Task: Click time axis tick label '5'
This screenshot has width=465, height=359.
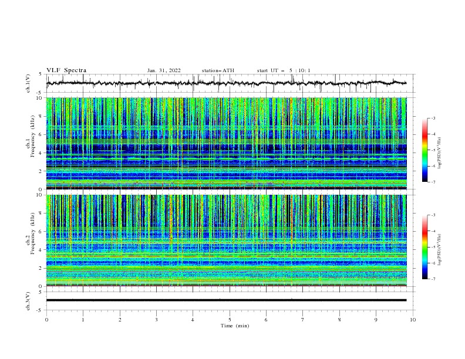Action: click(x=230, y=320)
